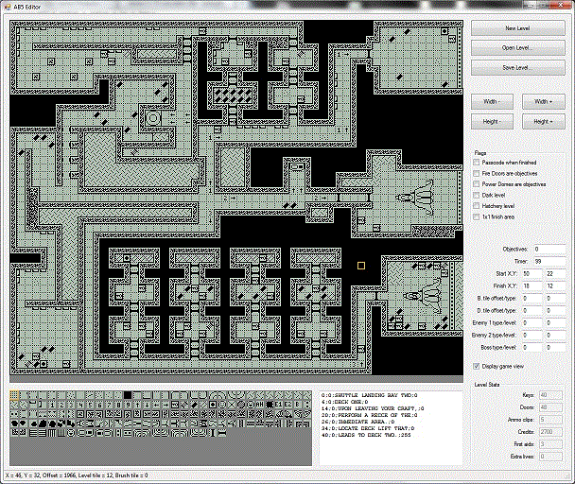Image resolution: width=575 pixels, height=484 pixels.
Task: Increase map height with Height + button
Action: [x=544, y=121]
